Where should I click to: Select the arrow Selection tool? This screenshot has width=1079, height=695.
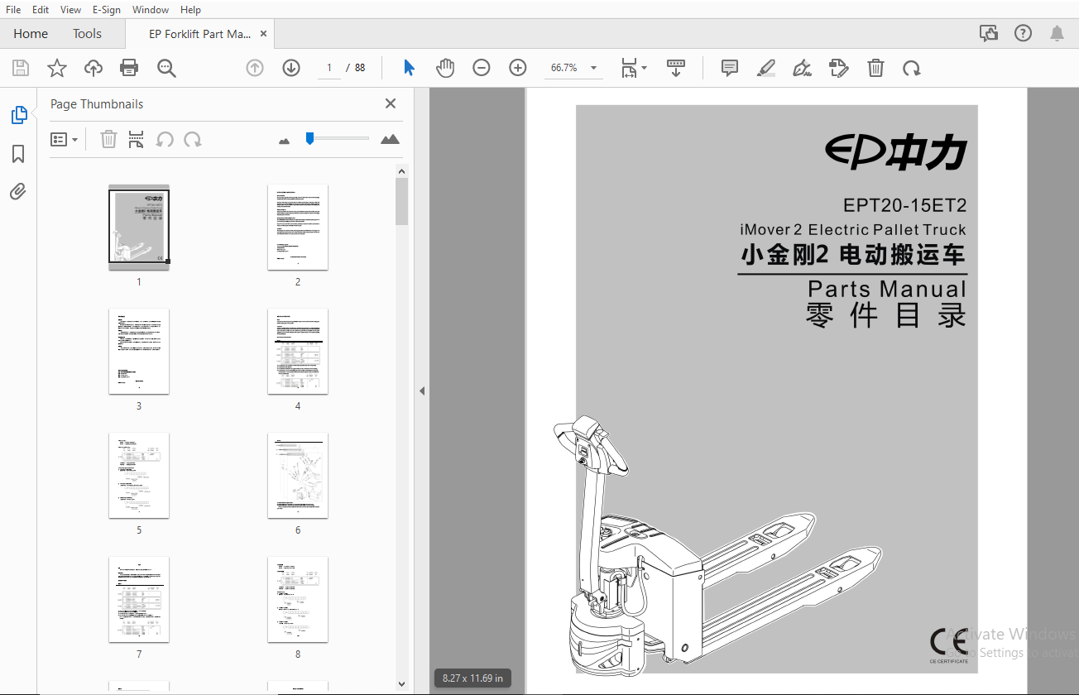point(409,68)
